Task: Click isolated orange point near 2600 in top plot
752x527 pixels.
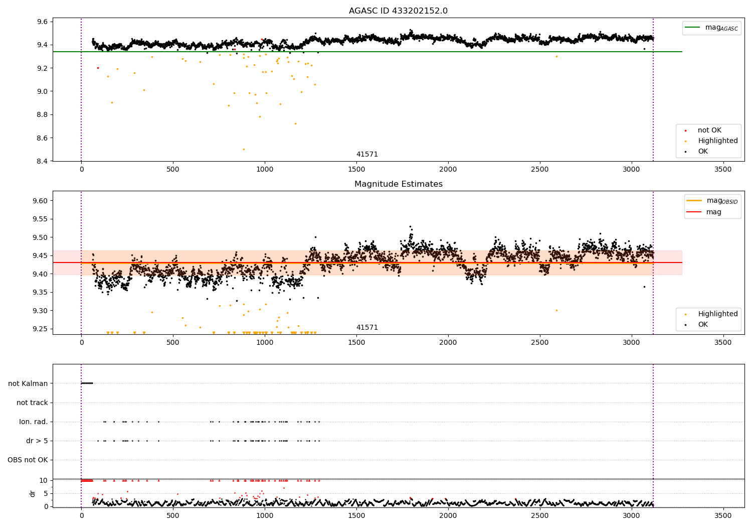Action: 556,56
